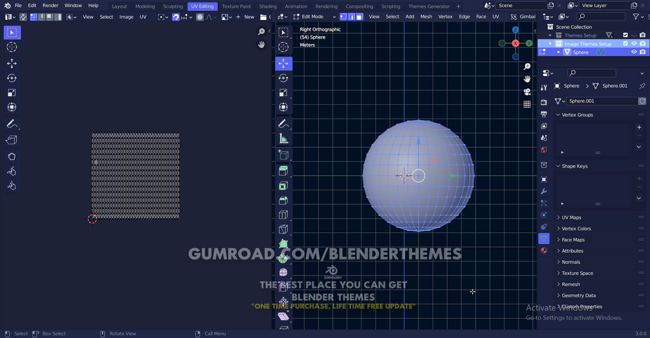The width and height of the screenshot is (650, 338).
Task: Select the Inset Faces tool
Action: click(x=283, y=186)
